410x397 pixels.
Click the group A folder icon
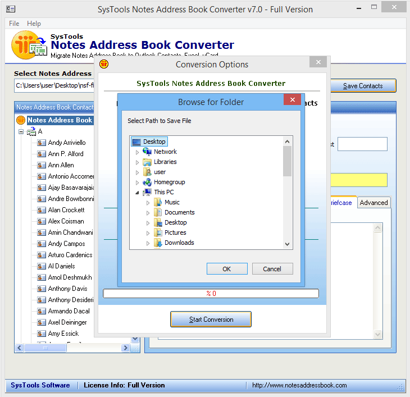point(31,131)
